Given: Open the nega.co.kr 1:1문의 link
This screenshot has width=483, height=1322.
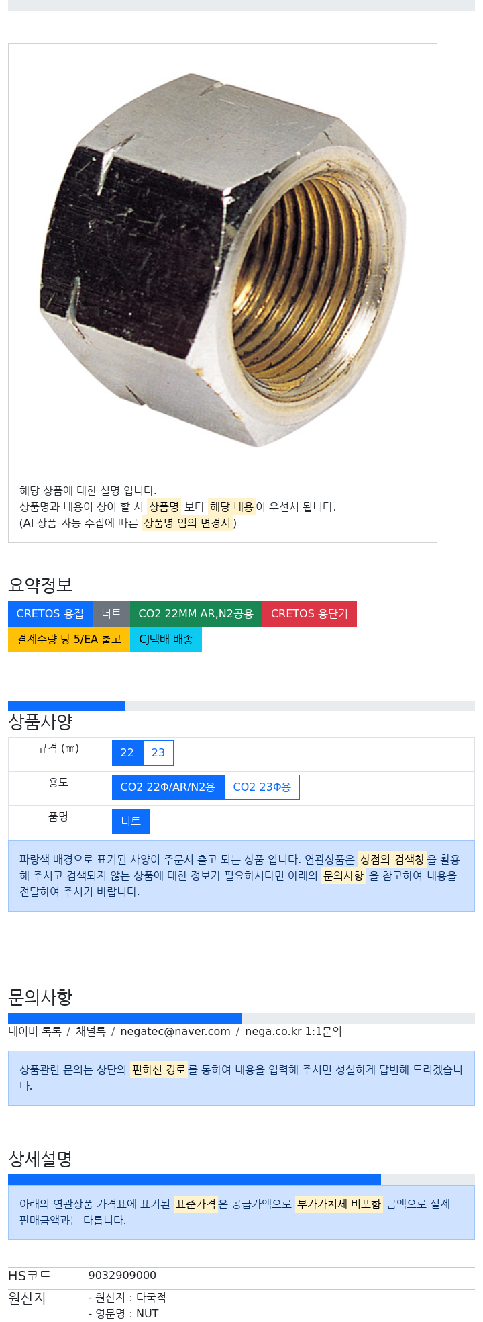Looking at the screenshot, I should (293, 1032).
